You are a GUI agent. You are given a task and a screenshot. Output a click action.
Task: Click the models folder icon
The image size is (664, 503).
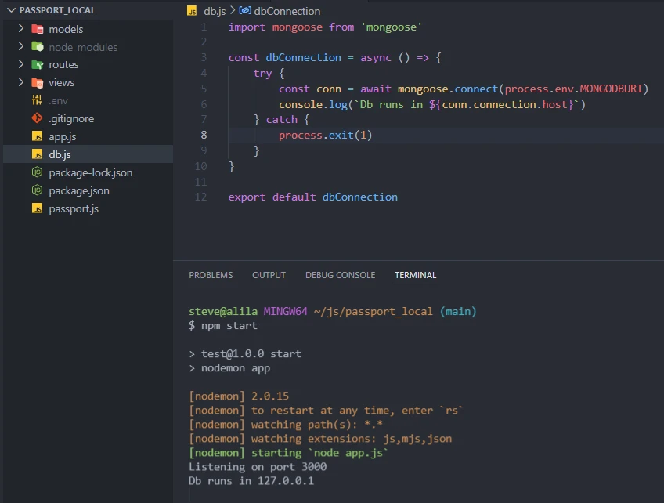[x=37, y=29]
